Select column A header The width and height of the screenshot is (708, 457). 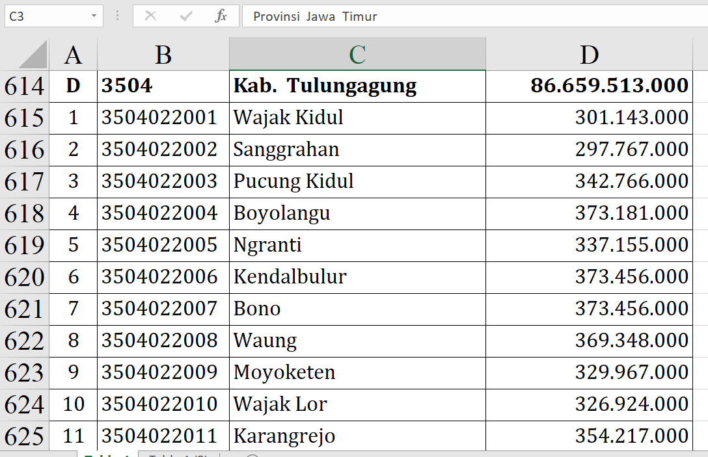pos(73,55)
